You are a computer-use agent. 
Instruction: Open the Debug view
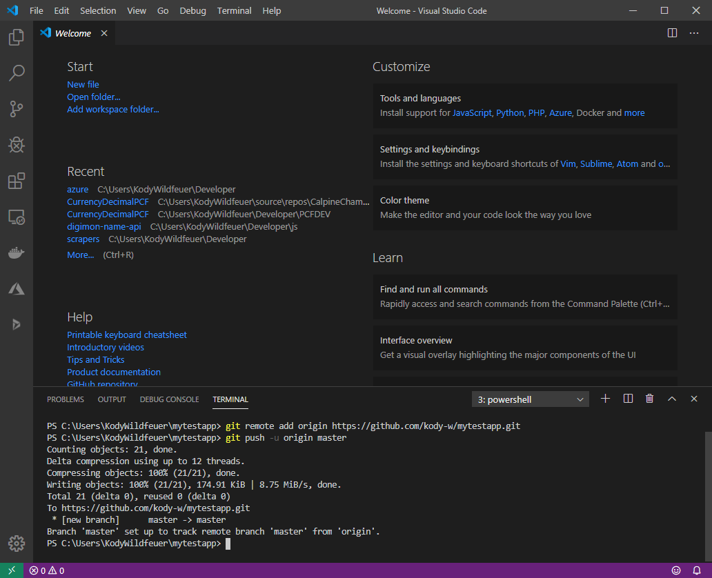pos(16,145)
